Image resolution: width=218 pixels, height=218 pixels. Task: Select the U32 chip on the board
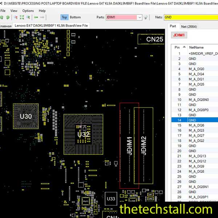coord(83,134)
